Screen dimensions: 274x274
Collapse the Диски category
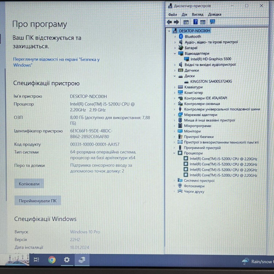pyautogui.click(x=174, y=76)
